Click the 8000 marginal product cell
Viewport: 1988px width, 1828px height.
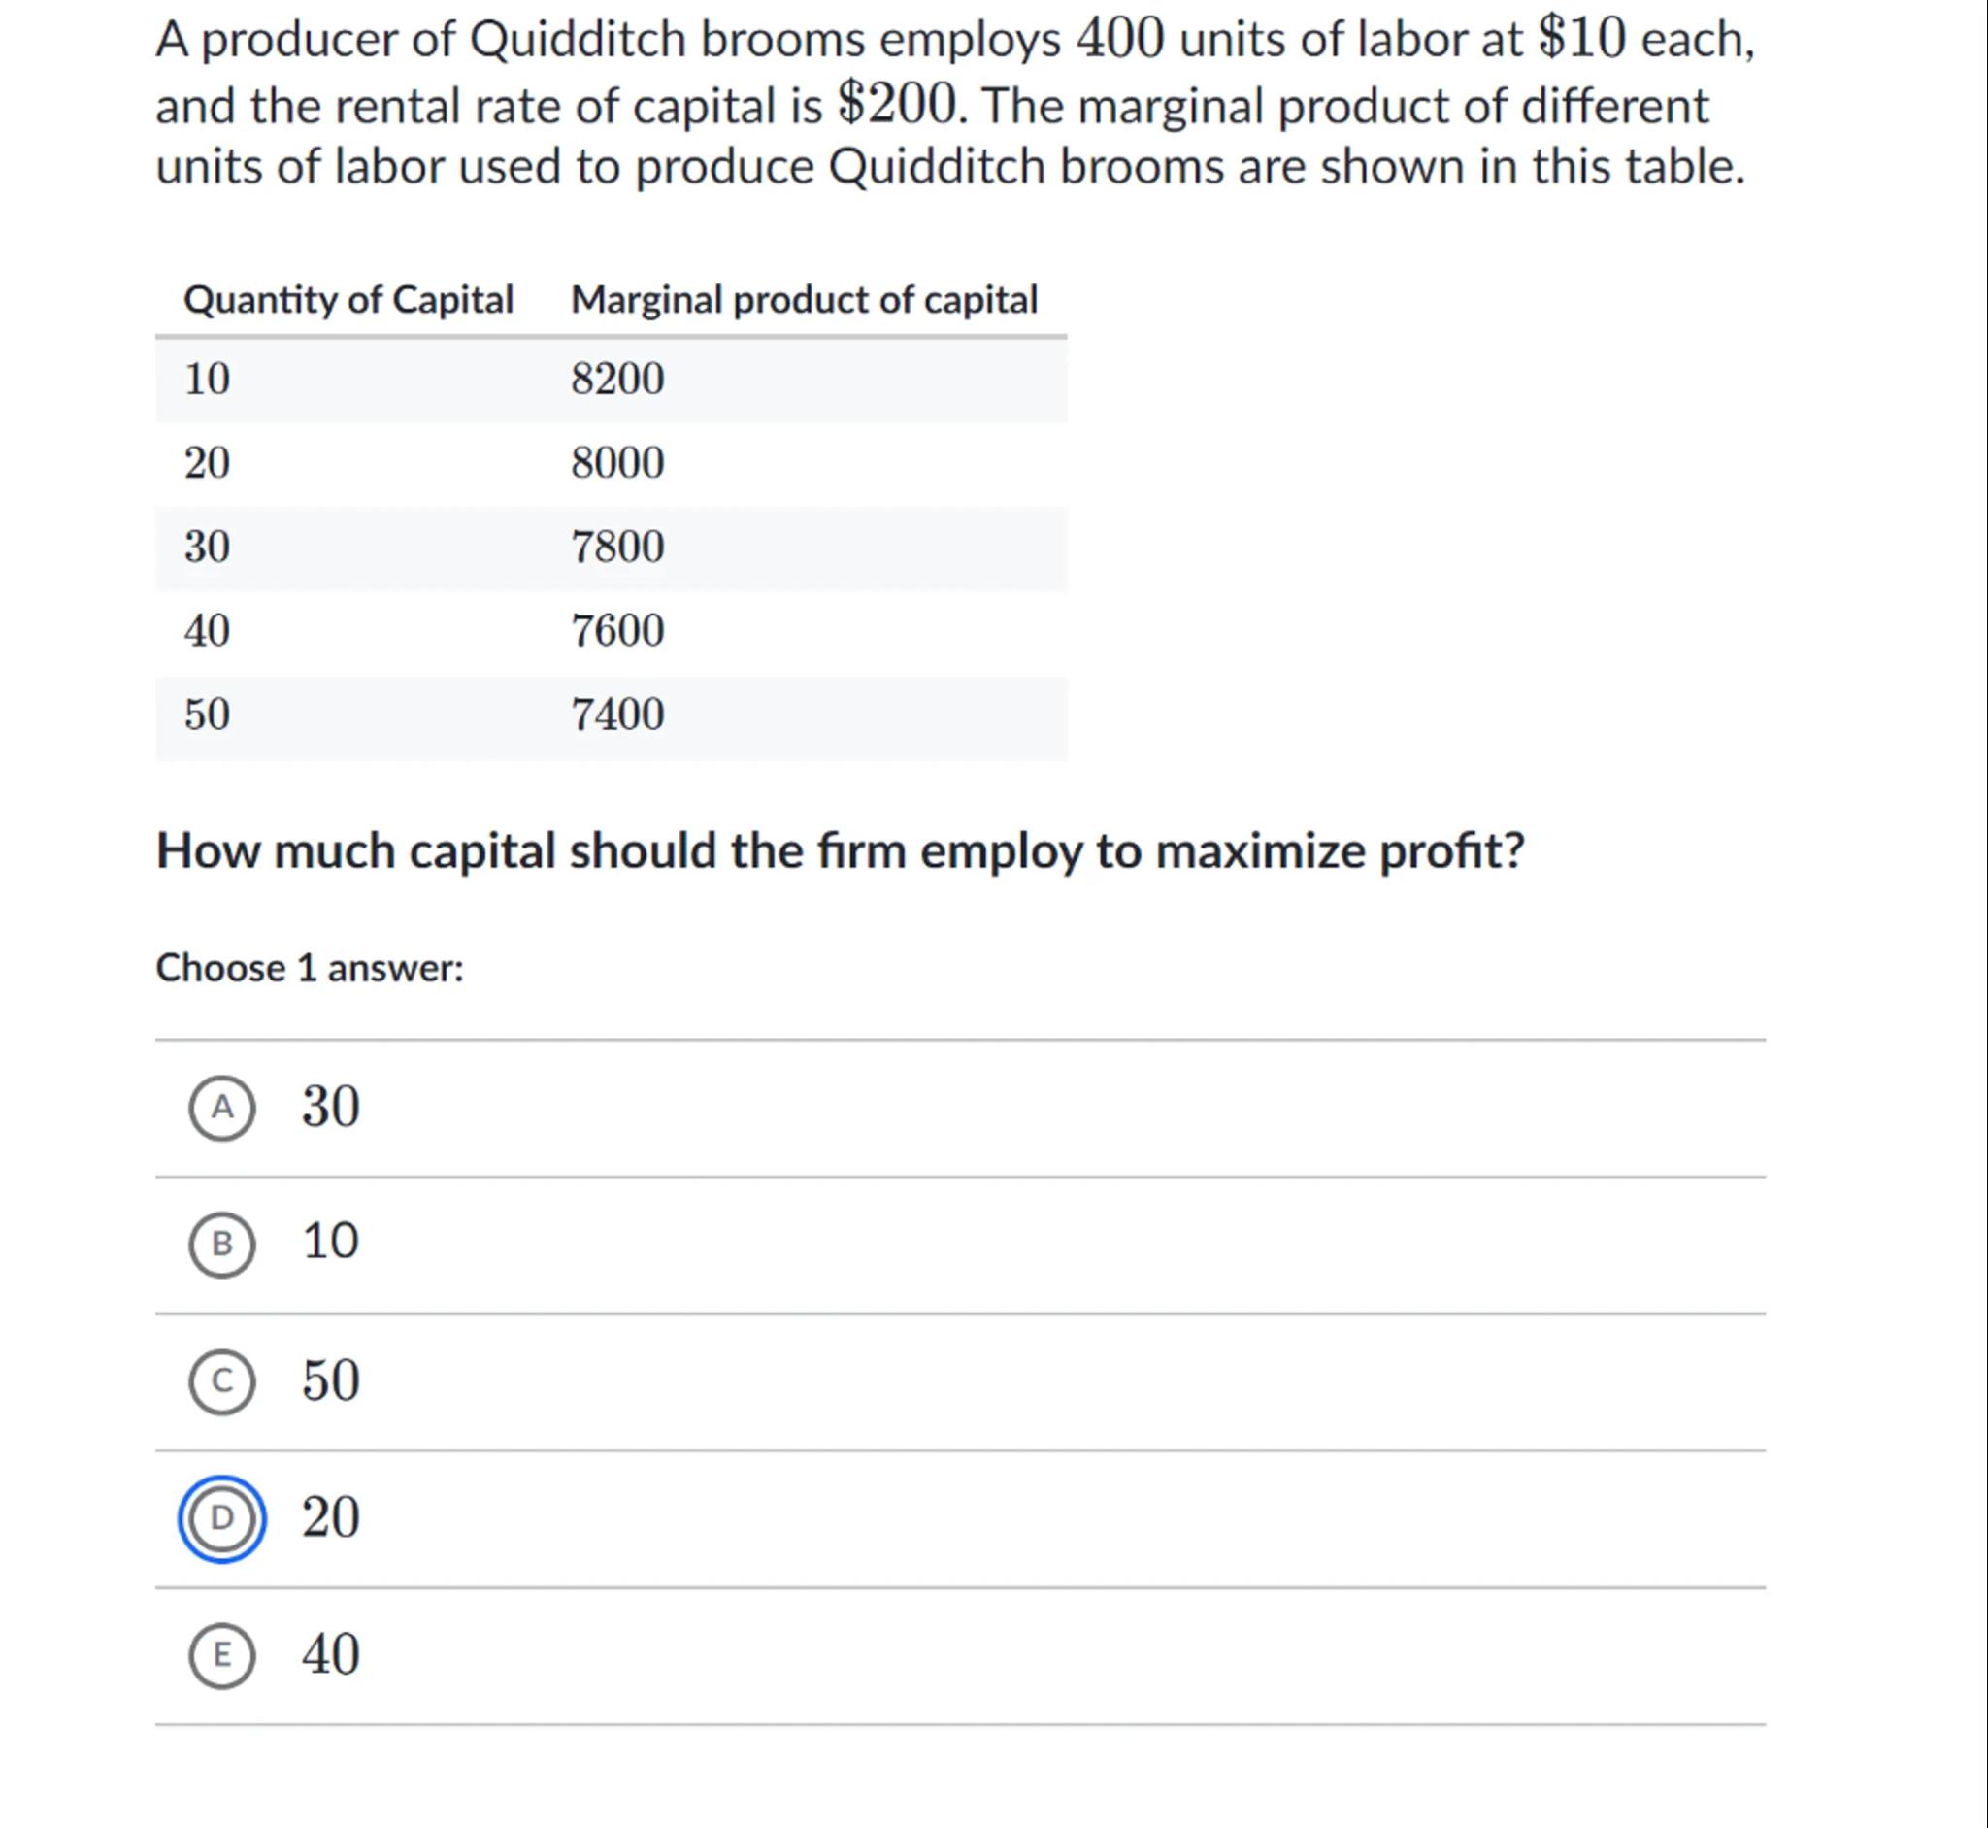[617, 463]
